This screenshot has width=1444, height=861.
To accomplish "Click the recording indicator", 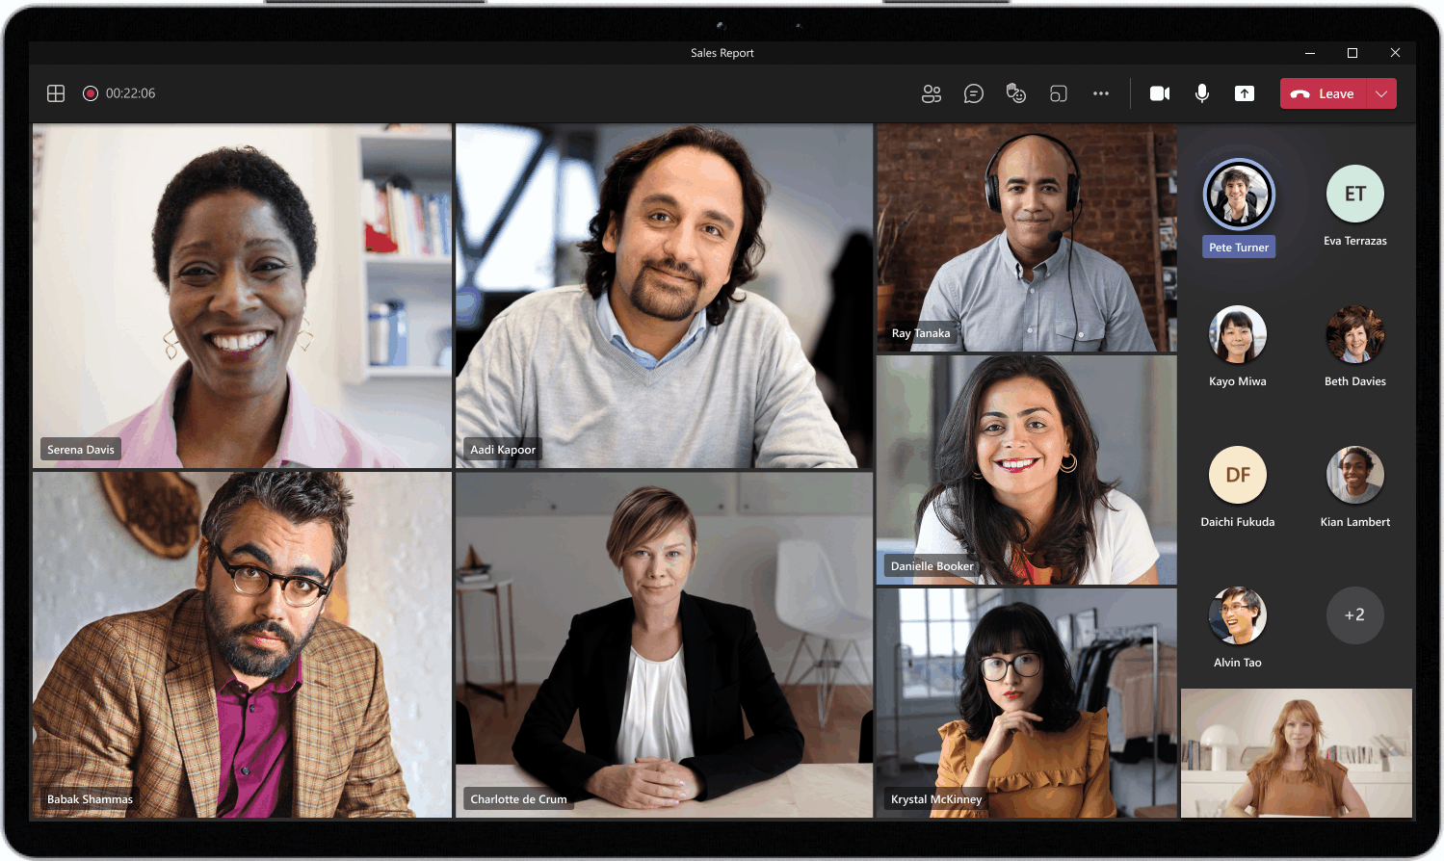I will [91, 93].
